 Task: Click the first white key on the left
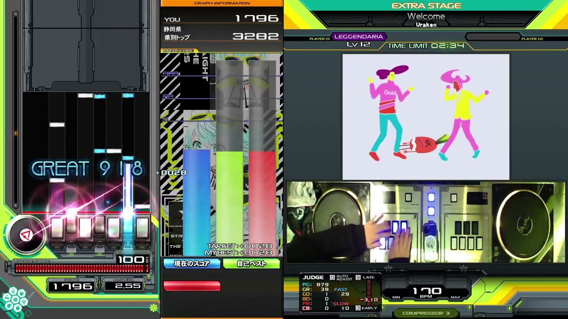(x=57, y=228)
